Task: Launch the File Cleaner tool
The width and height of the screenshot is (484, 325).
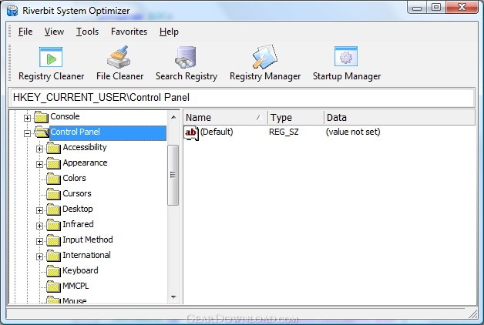Action: tap(119, 63)
